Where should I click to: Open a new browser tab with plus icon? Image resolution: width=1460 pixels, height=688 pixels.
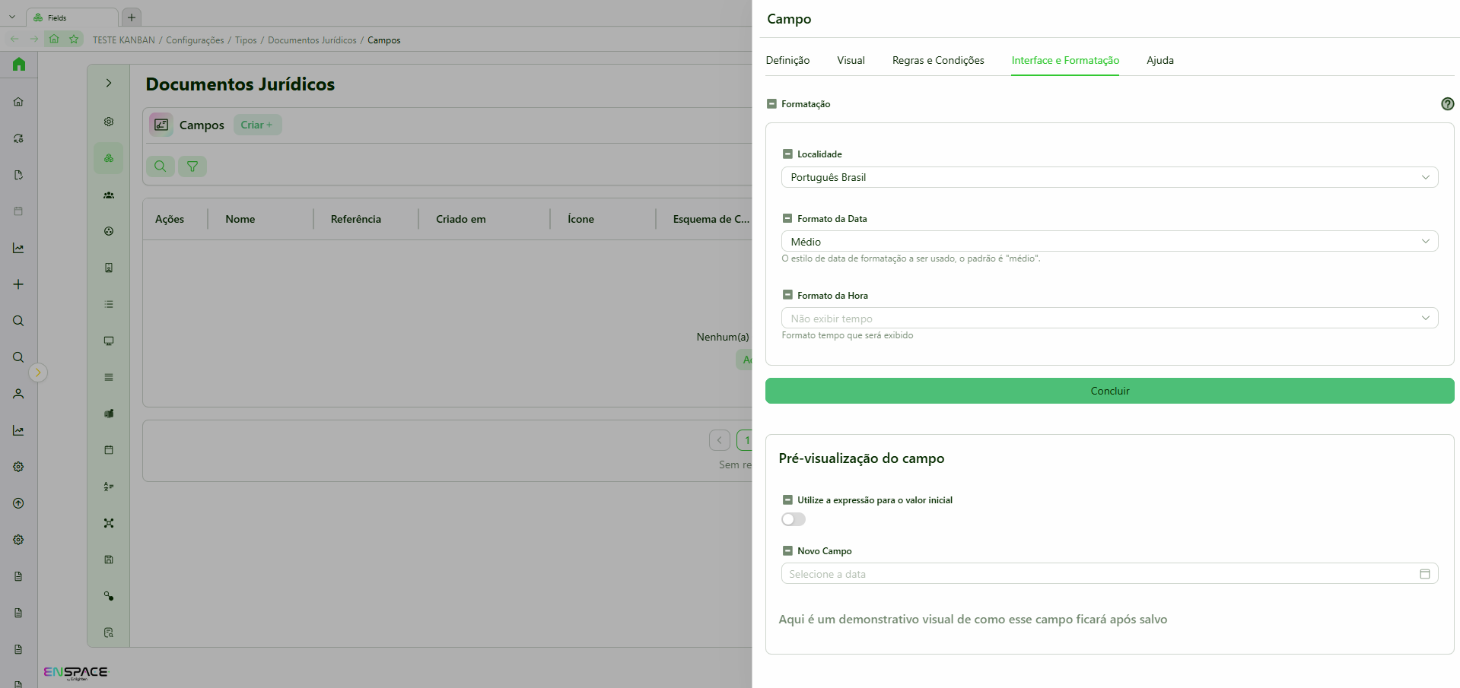(132, 17)
